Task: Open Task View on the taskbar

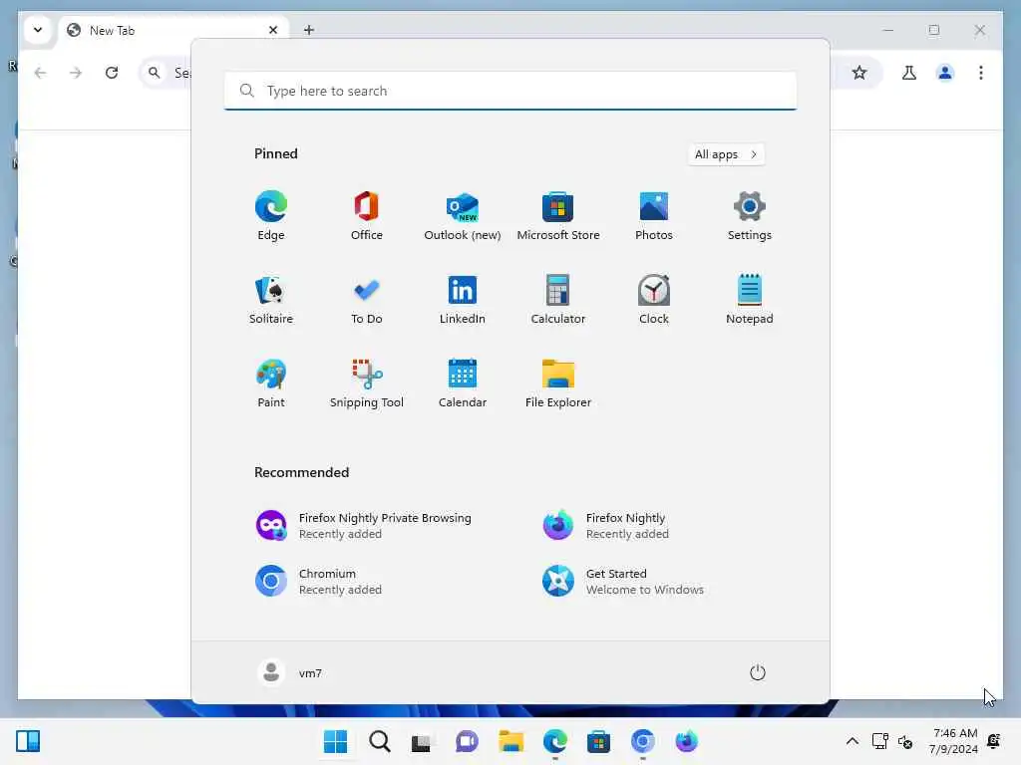Action: click(422, 741)
